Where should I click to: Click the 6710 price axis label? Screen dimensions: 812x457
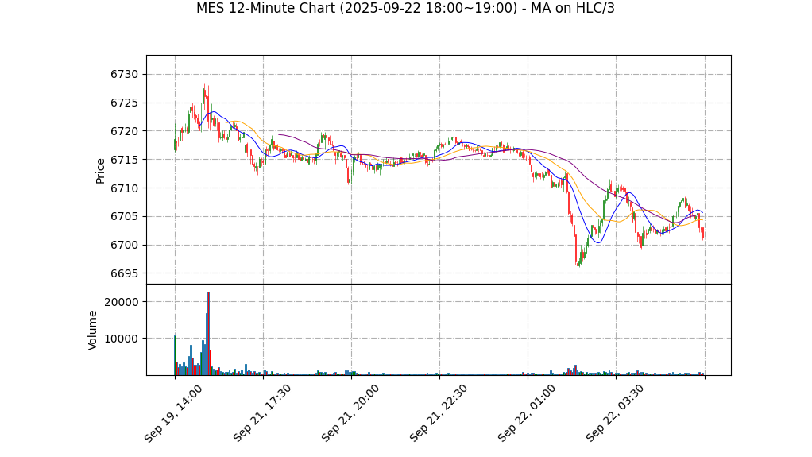(124, 188)
